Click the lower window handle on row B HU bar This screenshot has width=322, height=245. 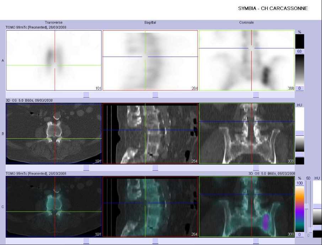click(300, 155)
